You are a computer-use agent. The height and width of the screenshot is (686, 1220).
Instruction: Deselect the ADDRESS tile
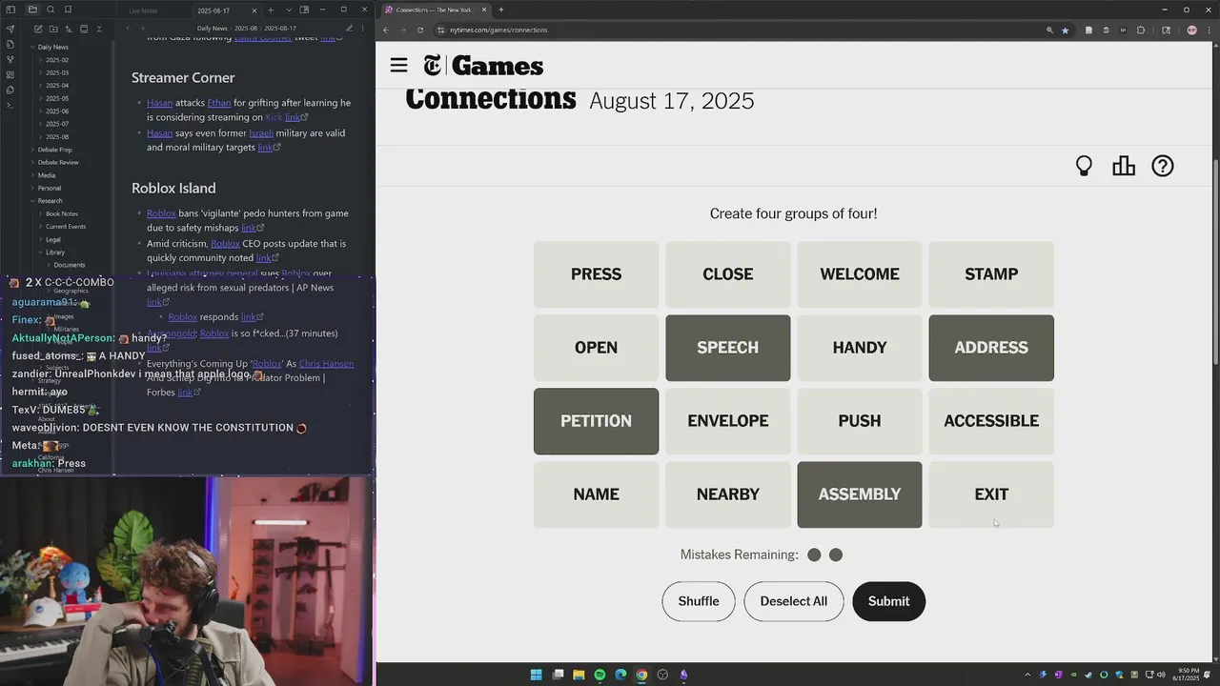(x=991, y=348)
